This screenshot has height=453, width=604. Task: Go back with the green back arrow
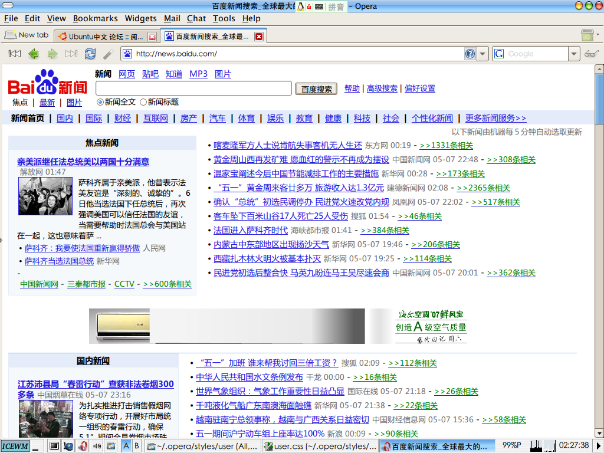34,54
